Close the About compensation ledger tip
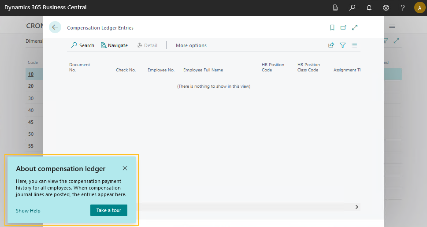427x227 pixels. (x=125, y=168)
